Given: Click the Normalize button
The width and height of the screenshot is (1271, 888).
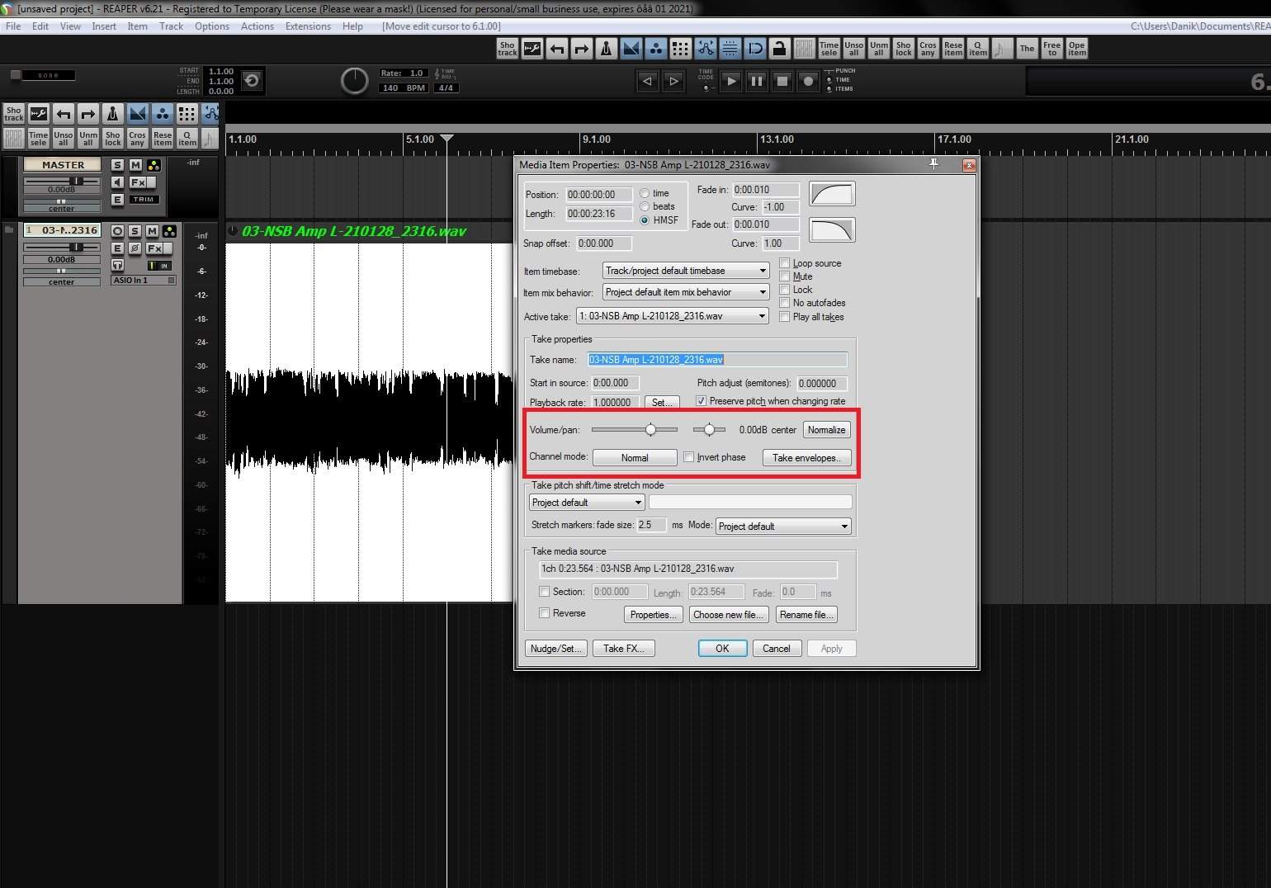Looking at the screenshot, I should (826, 430).
